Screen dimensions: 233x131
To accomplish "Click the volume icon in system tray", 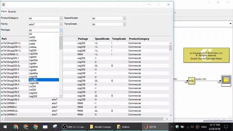I will (192, 127).
